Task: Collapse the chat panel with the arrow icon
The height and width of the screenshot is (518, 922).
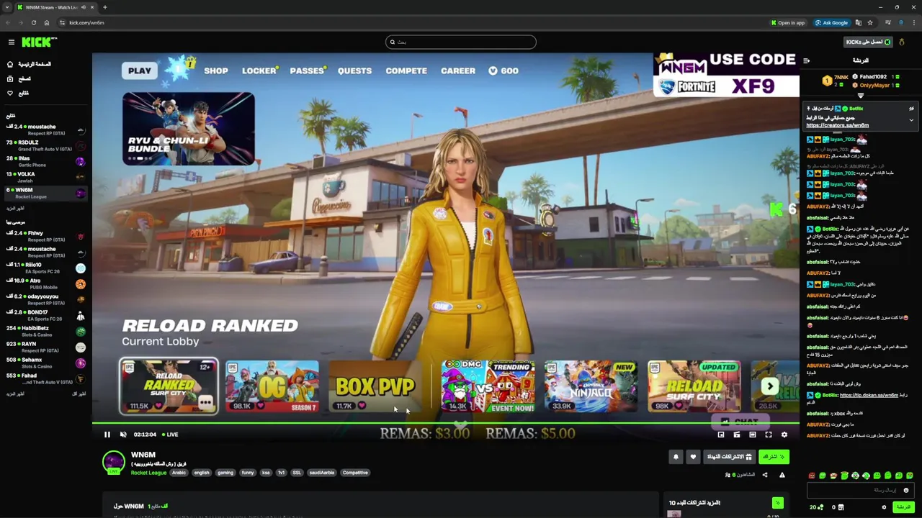Action: [x=807, y=60]
